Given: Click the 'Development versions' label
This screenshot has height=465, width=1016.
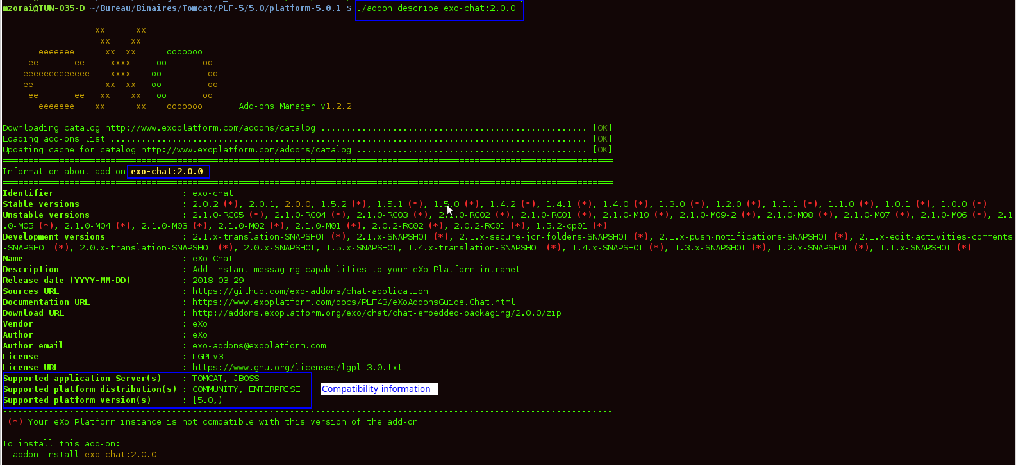Looking at the screenshot, I should point(54,236).
